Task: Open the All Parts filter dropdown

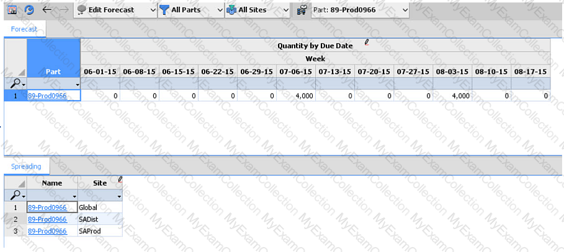Action: 220,11
